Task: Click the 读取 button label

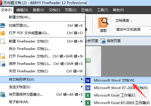Action: [103, 31]
